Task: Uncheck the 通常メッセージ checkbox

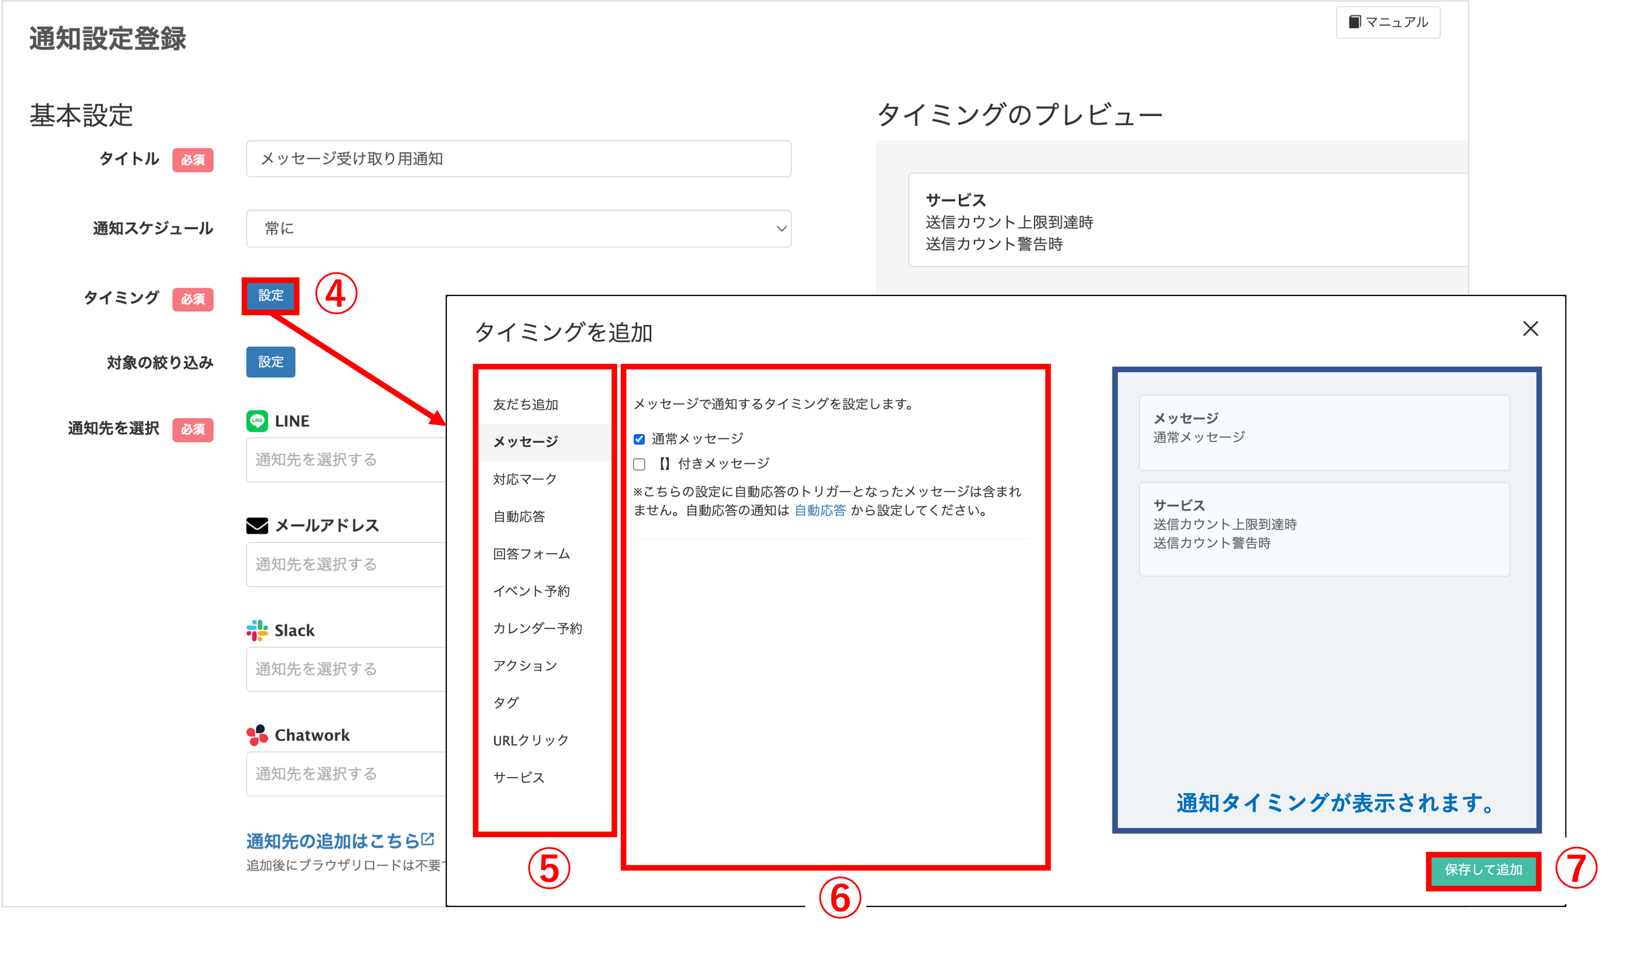Action: pyautogui.click(x=639, y=439)
